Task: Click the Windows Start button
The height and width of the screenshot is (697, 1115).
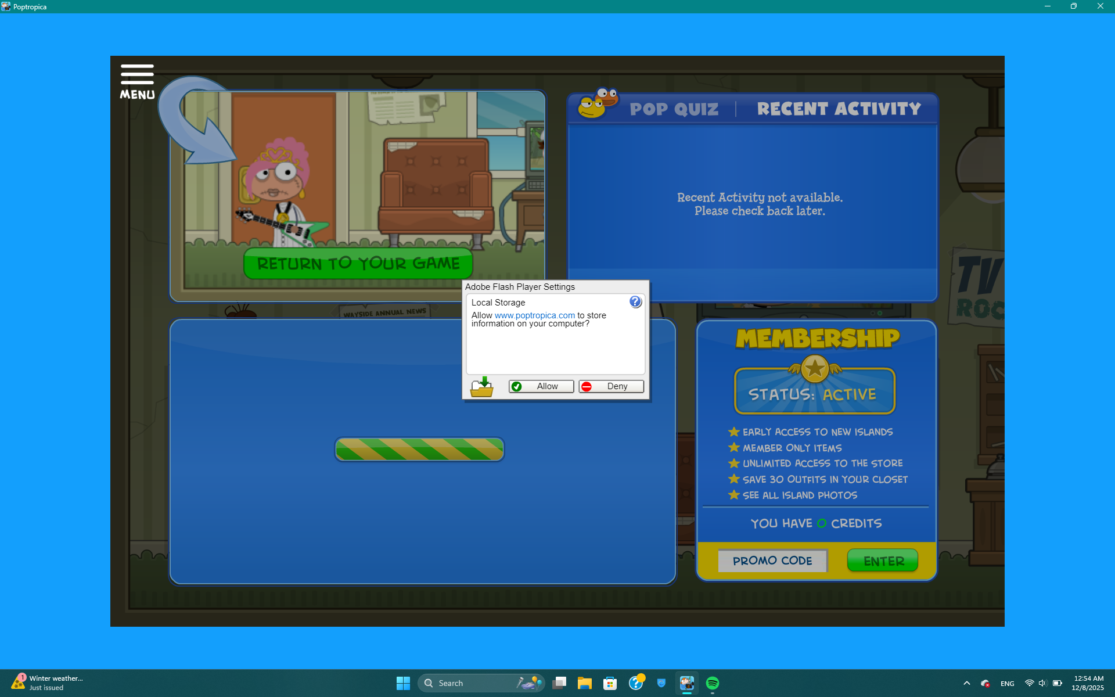Action: click(x=403, y=683)
